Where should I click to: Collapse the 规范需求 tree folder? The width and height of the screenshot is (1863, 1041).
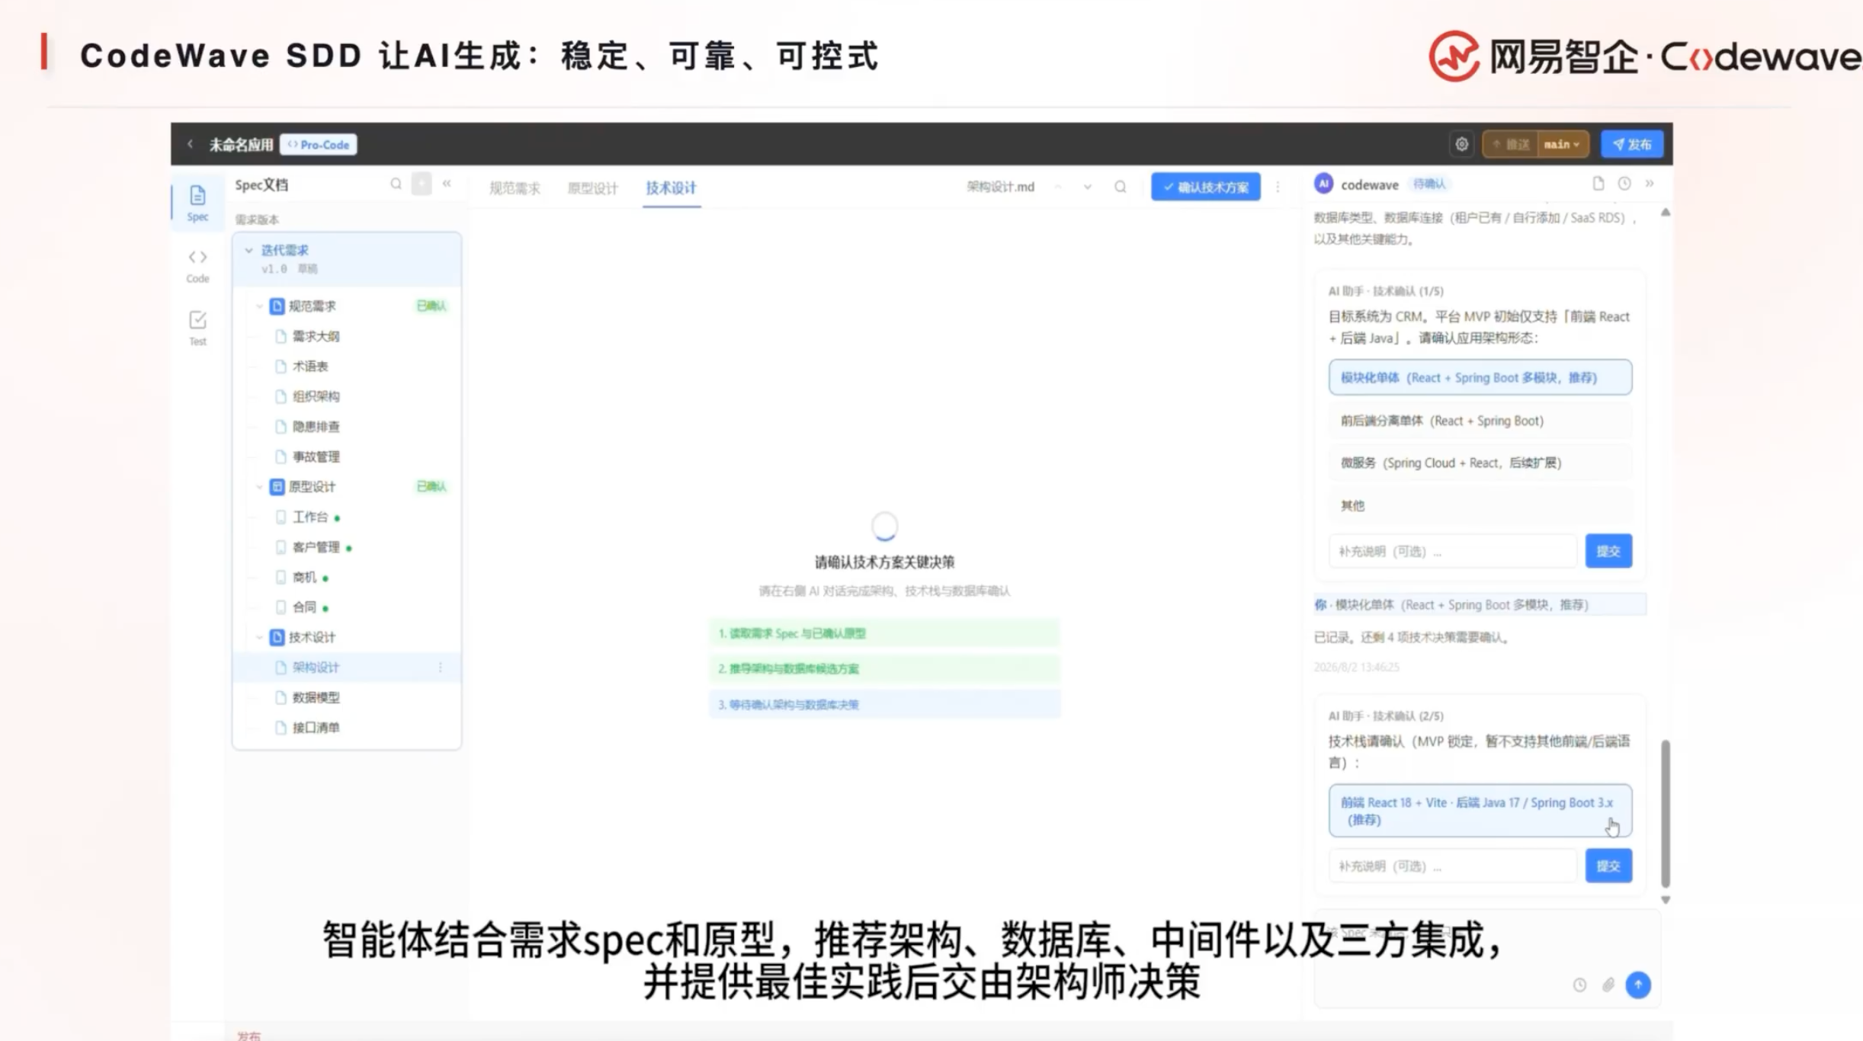click(x=259, y=306)
